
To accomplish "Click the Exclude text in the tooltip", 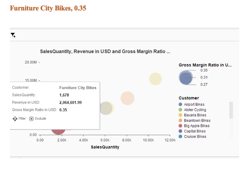I will 41,119.
